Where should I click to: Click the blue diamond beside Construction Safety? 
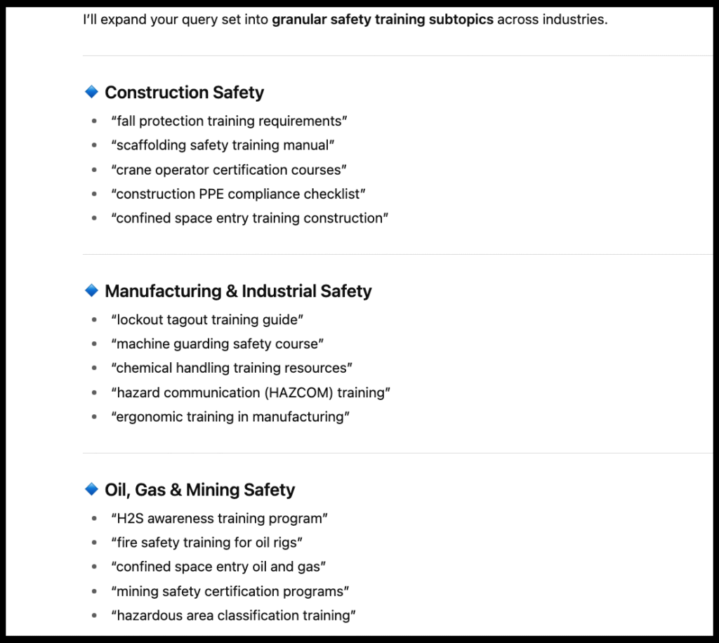[91, 92]
